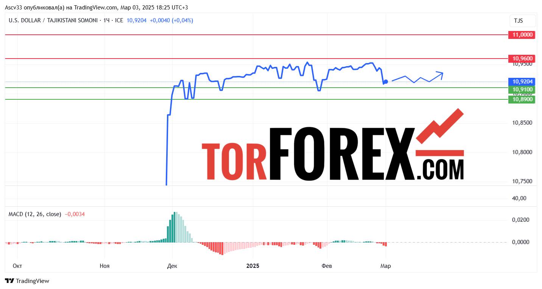Click the MACD (12, 26, close) indicator label
The image size is (542, 289).
coord(35,214)
